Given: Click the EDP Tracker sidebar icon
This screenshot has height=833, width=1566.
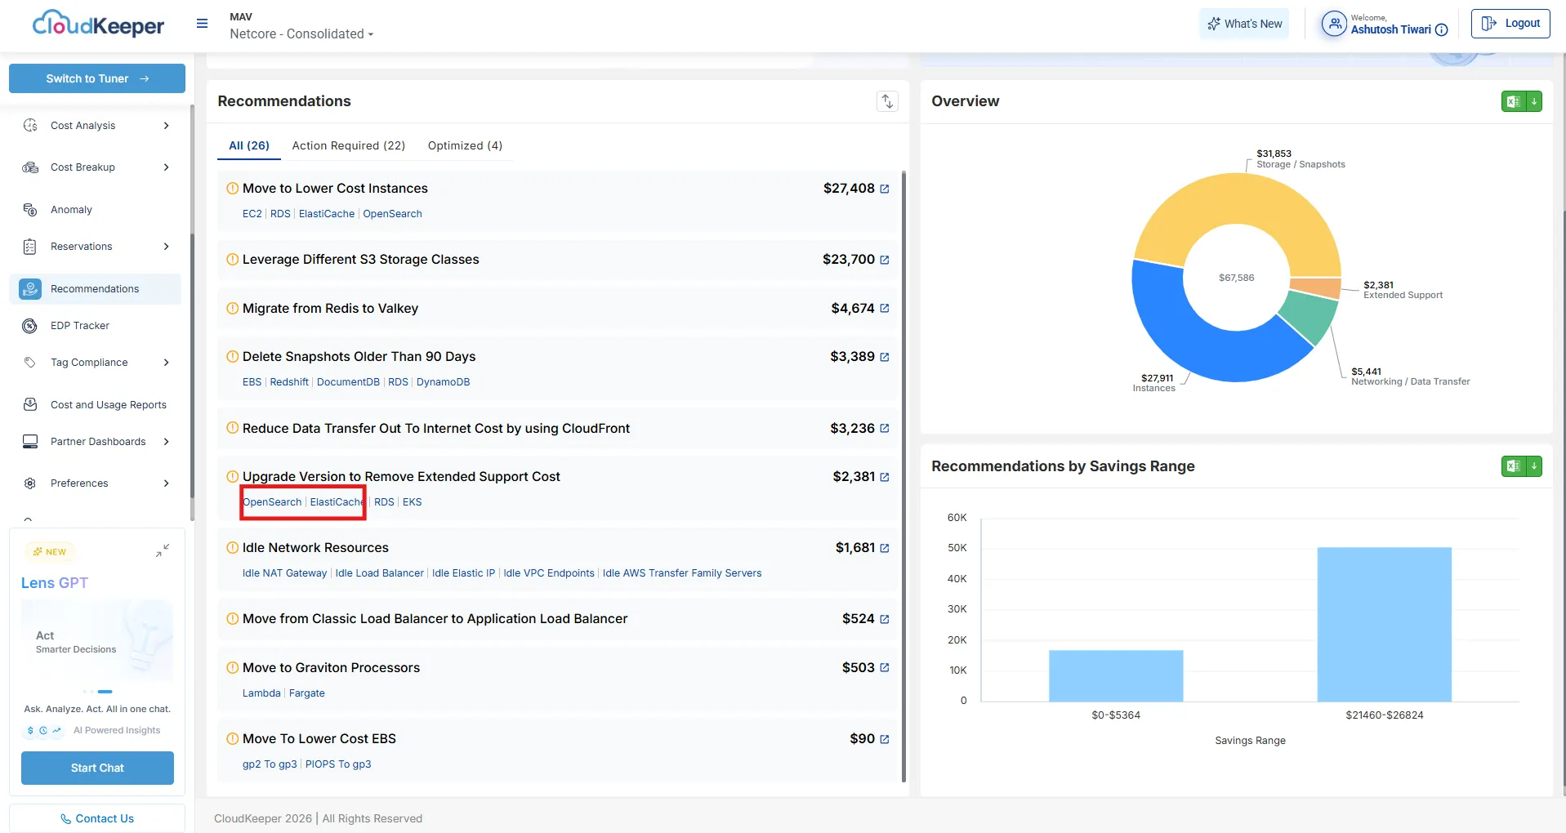Looking at the screenshot, I should 30,326.
